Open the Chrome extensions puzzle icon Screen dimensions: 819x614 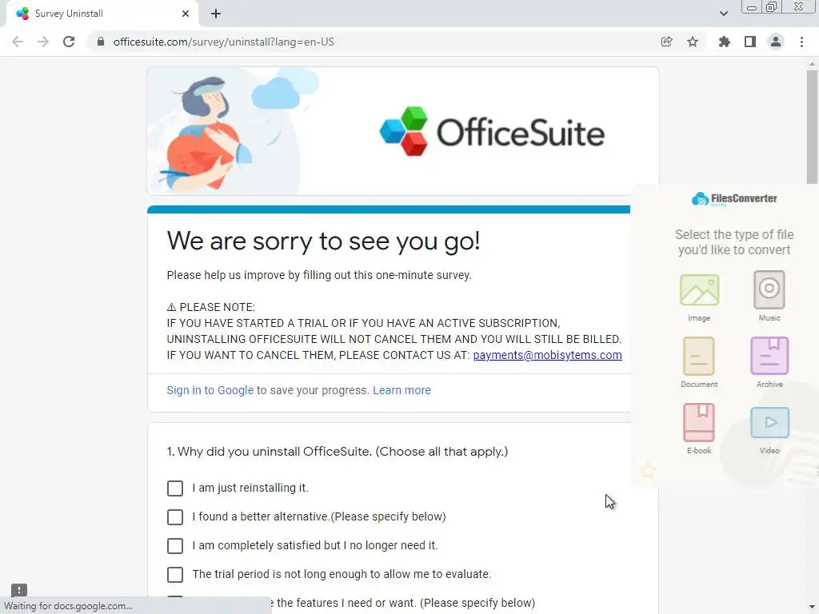pyautogui.click(x=724, y=42)
